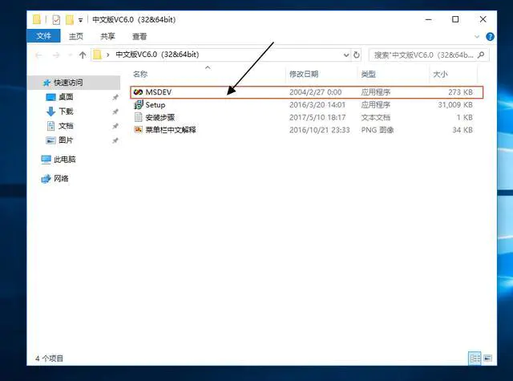
Task: Open 文档 folder in quick access
Action: click(66, 126)
